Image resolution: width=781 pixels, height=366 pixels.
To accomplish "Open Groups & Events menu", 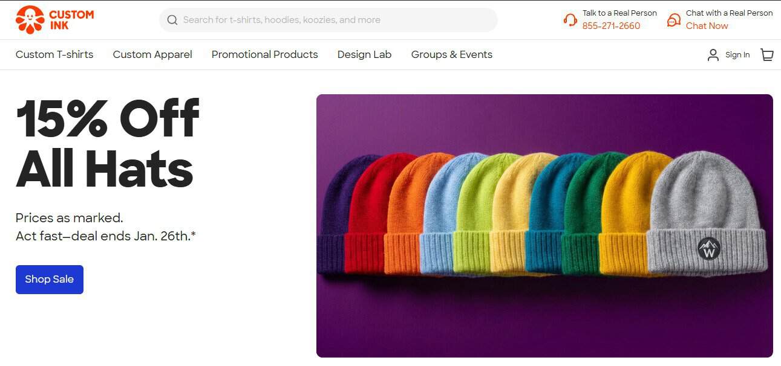I will [x=452, y=54].
